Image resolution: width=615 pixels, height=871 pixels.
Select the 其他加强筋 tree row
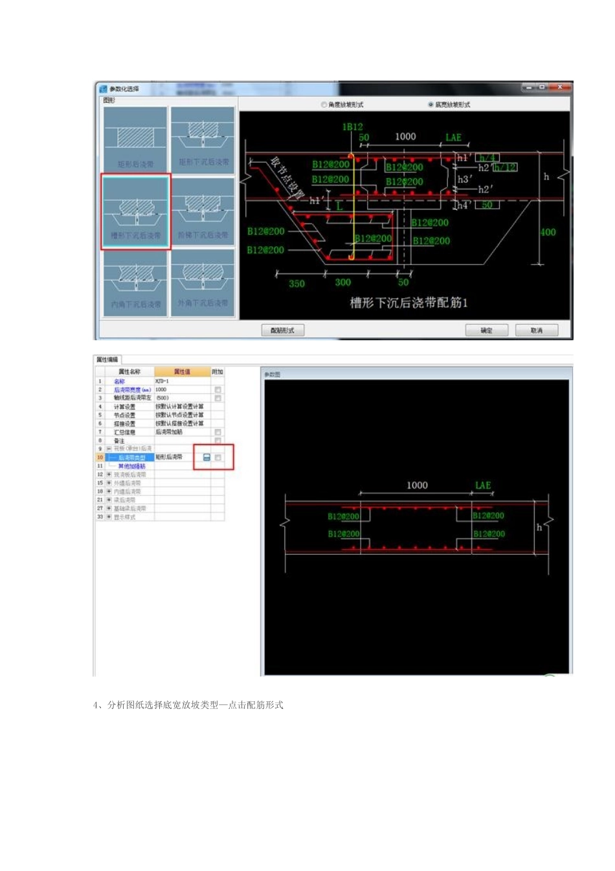tap(129, 466)
